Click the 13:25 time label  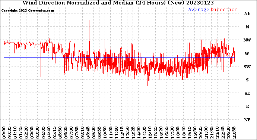(x=133, y=133)
